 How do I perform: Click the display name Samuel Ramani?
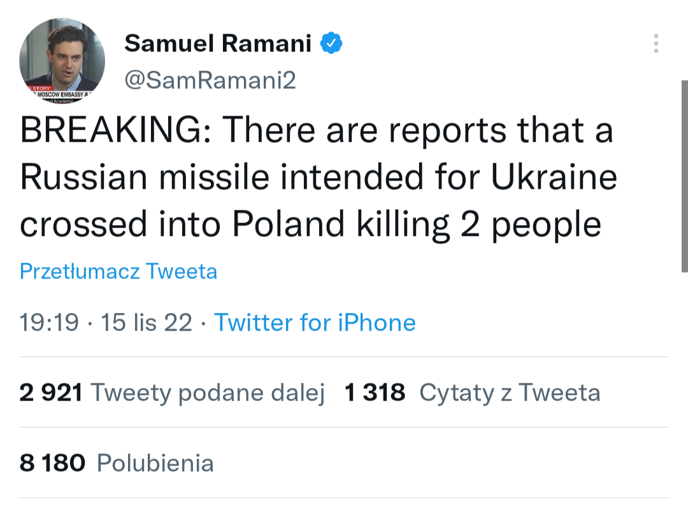218,43
